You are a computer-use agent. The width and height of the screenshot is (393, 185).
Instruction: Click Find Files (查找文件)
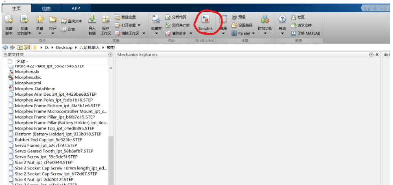pyautogui.click(x=72, y=21)
